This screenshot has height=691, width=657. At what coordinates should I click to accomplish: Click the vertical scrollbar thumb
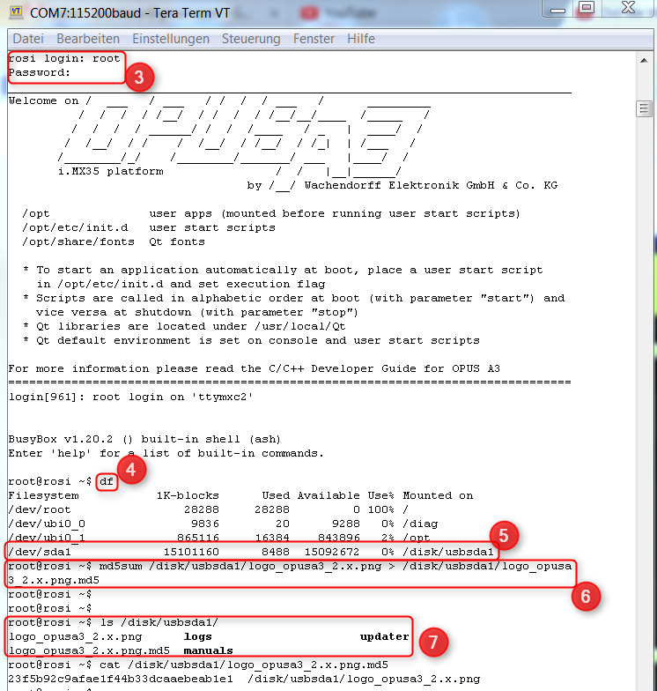644,108
